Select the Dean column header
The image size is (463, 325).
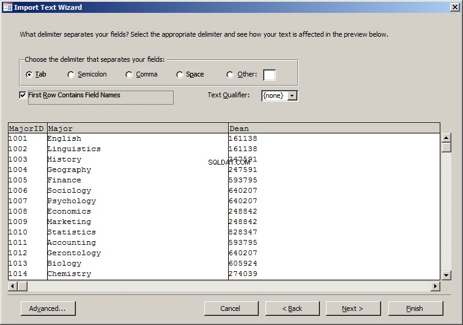[x=335, y=129]
